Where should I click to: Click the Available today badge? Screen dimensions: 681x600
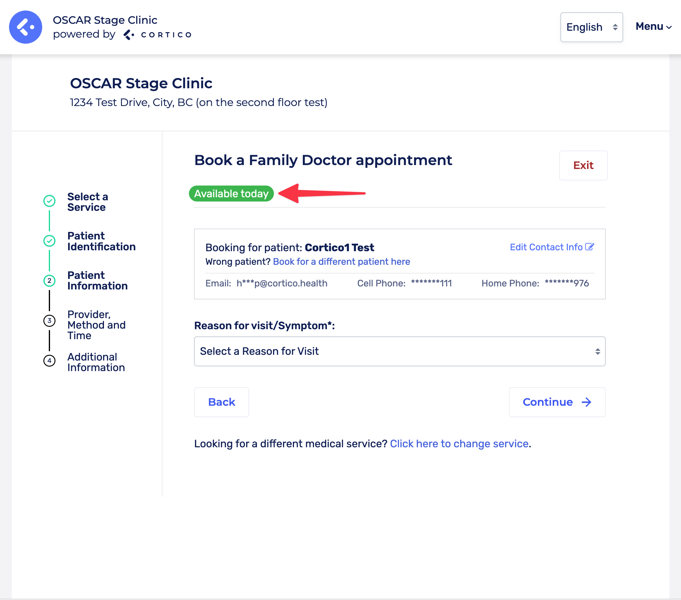[231, 193]
